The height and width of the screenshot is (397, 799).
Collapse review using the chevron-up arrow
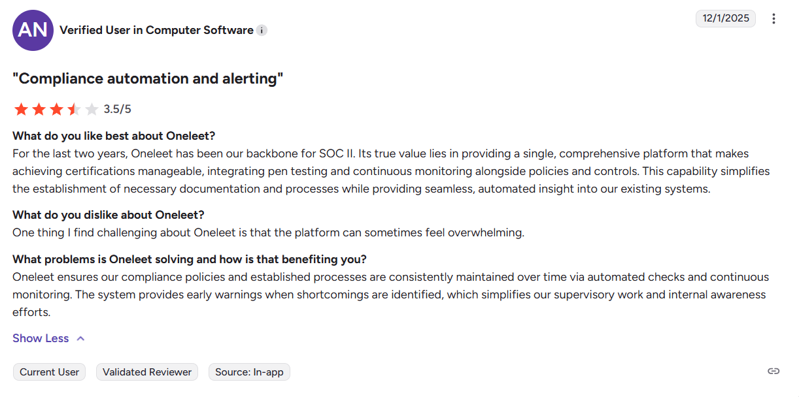click(x=80, y=338)
